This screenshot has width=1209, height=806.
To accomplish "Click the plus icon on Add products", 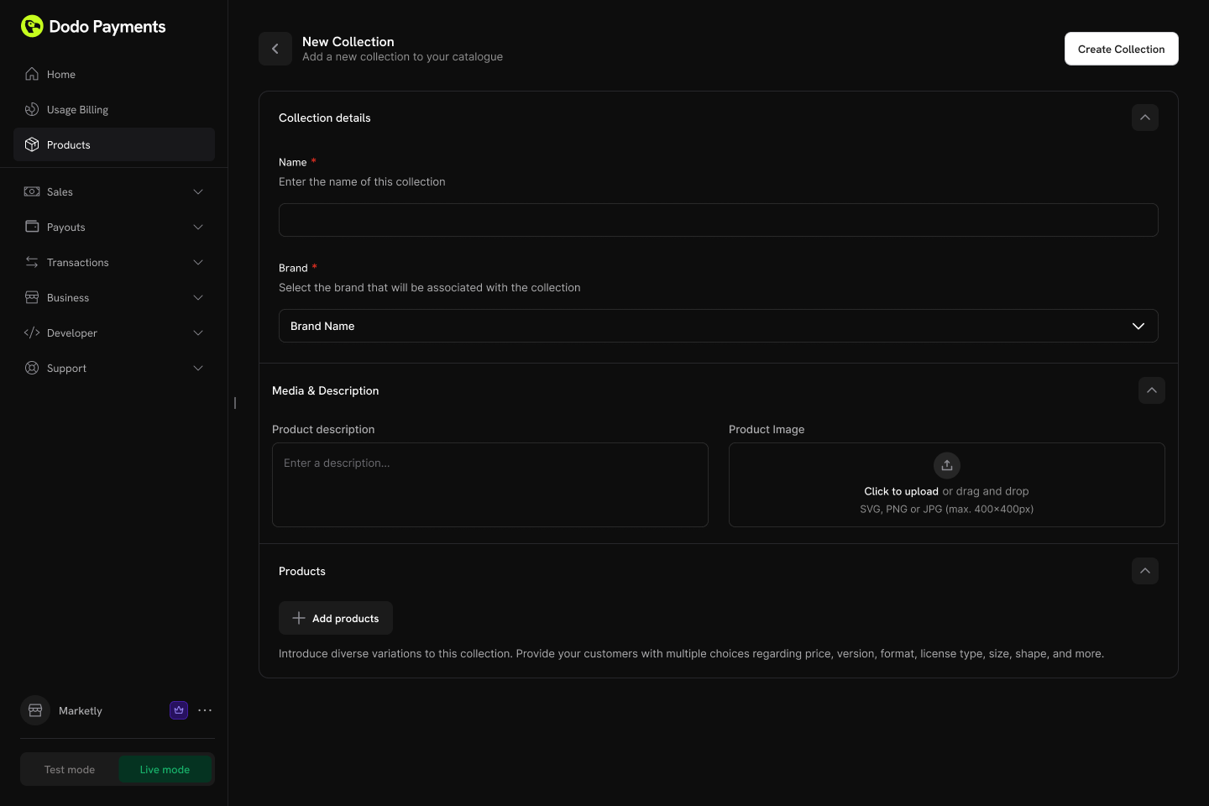I will 299,618.
